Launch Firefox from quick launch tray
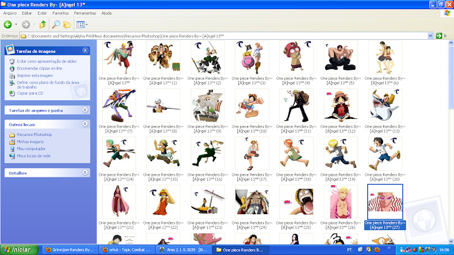 [377, 249]
